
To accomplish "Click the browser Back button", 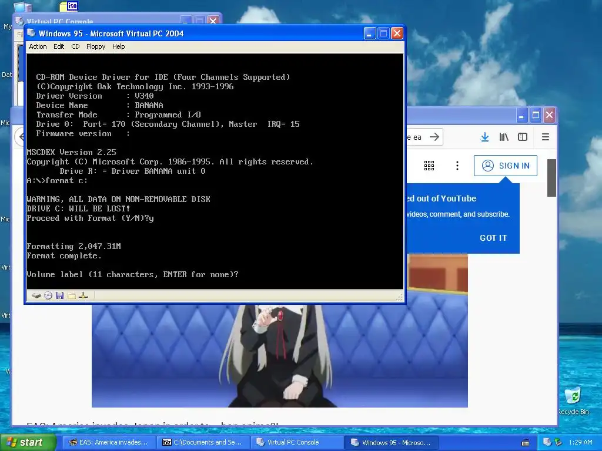I will 21,137.
